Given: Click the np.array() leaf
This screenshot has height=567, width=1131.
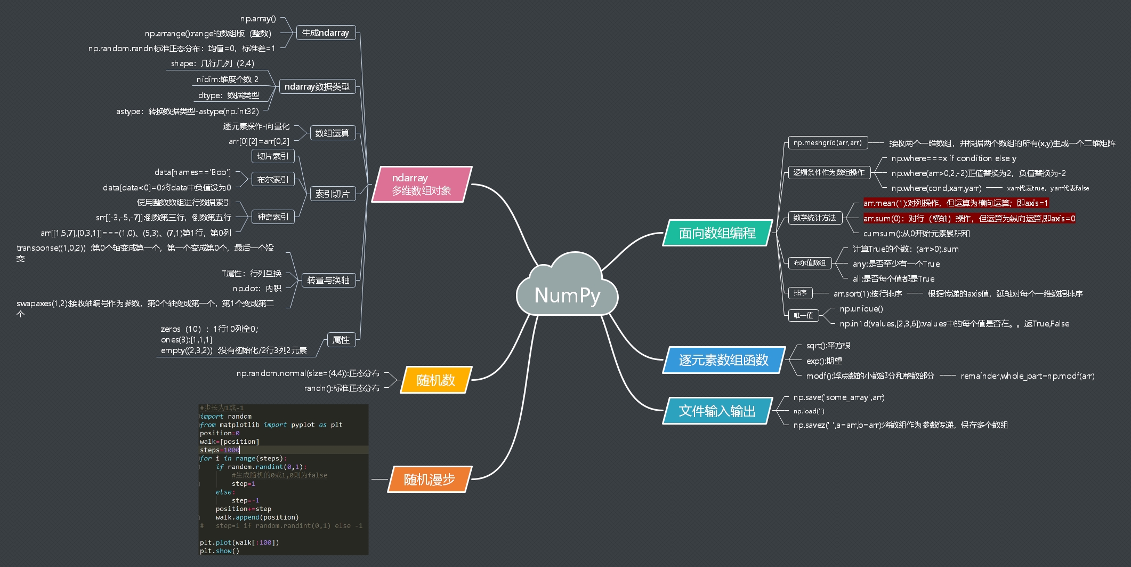Looking at the screenshot, I should pyautogui.click(x=258, y=19).
